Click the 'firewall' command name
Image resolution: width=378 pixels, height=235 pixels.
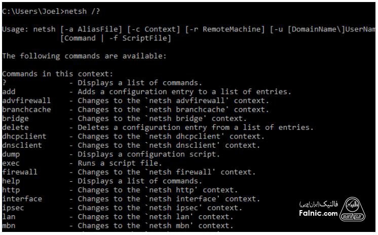20,172
